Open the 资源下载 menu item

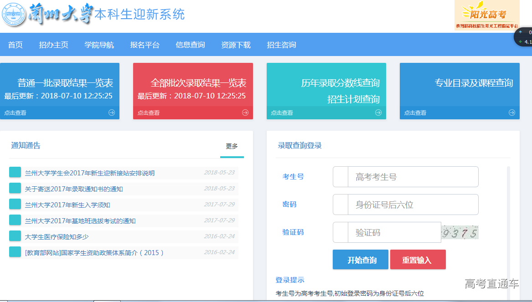click(x=236, y=45)
